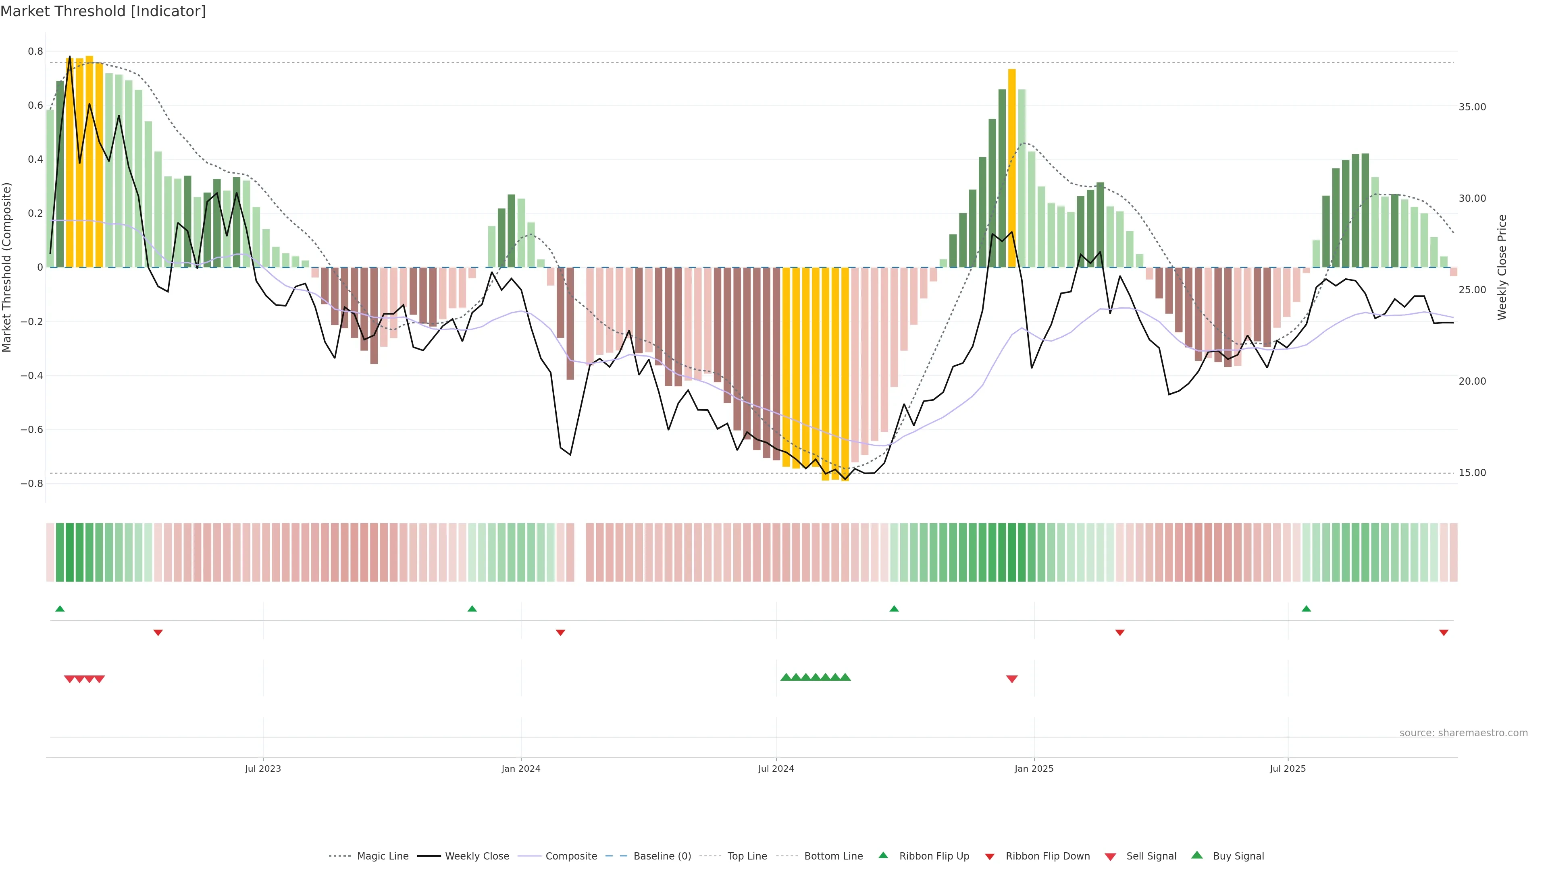This screenshot has height=870, width=1548.
Task: Click the ribbon flip down marker after Jan 2024
Action: (x=561, y=632)
